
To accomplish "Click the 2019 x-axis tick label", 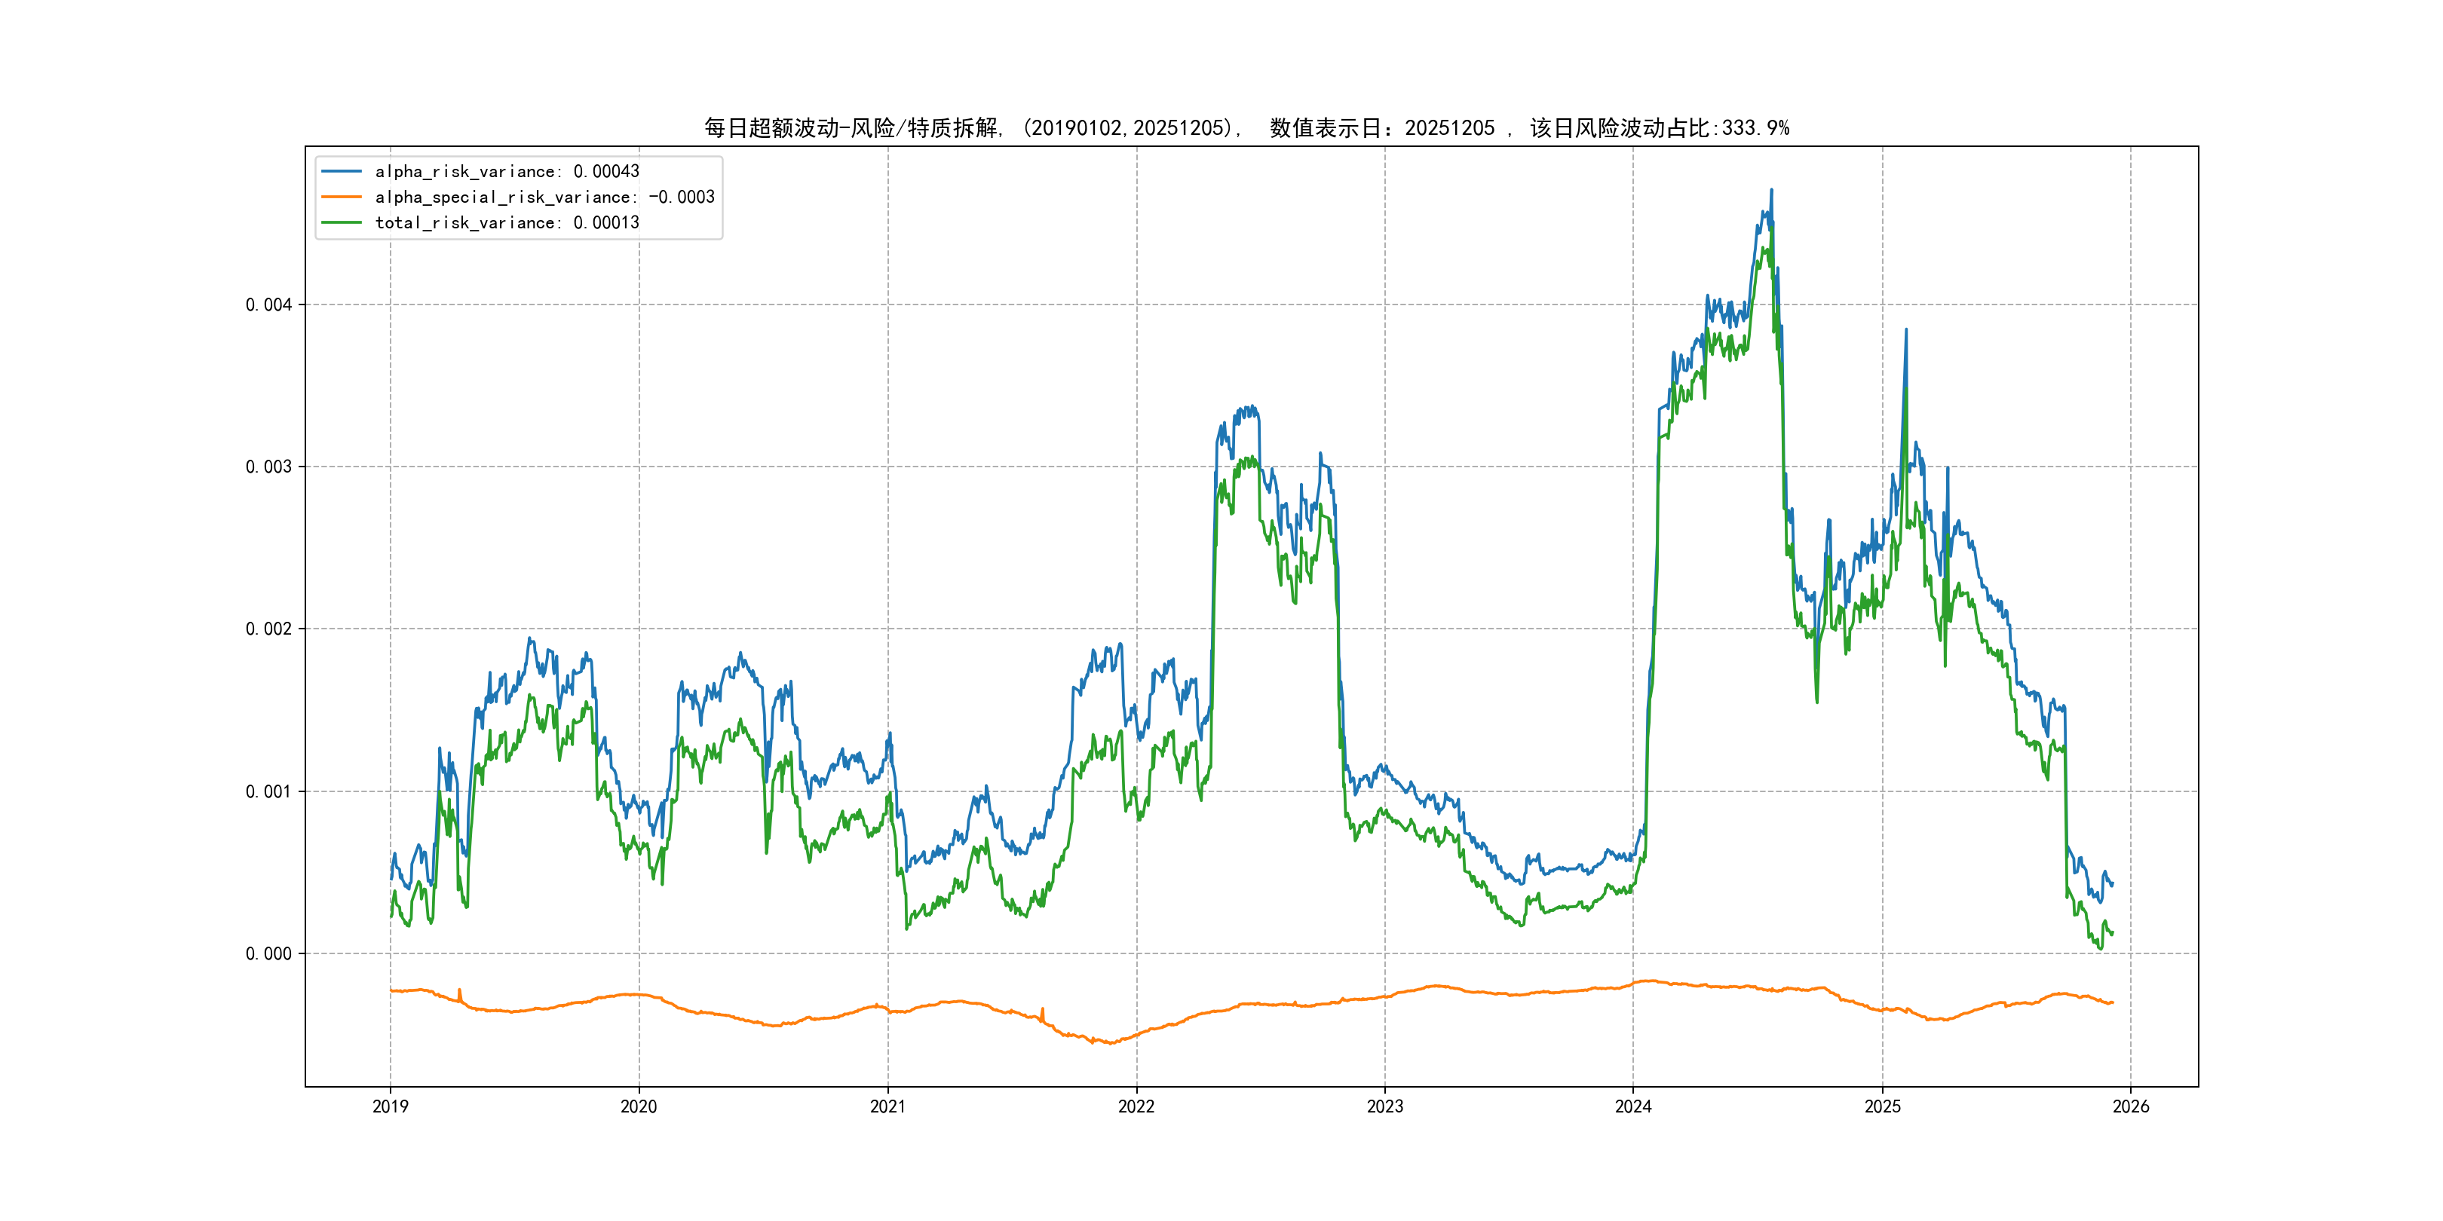I will [x=390, y=1106].
